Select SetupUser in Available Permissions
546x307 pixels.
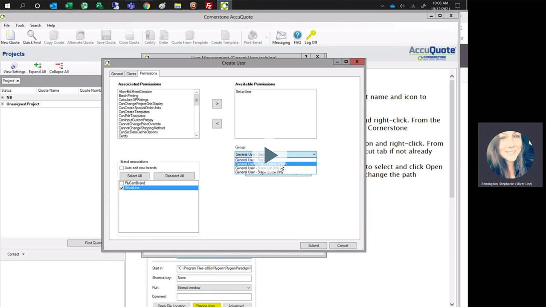click(244, 92)
